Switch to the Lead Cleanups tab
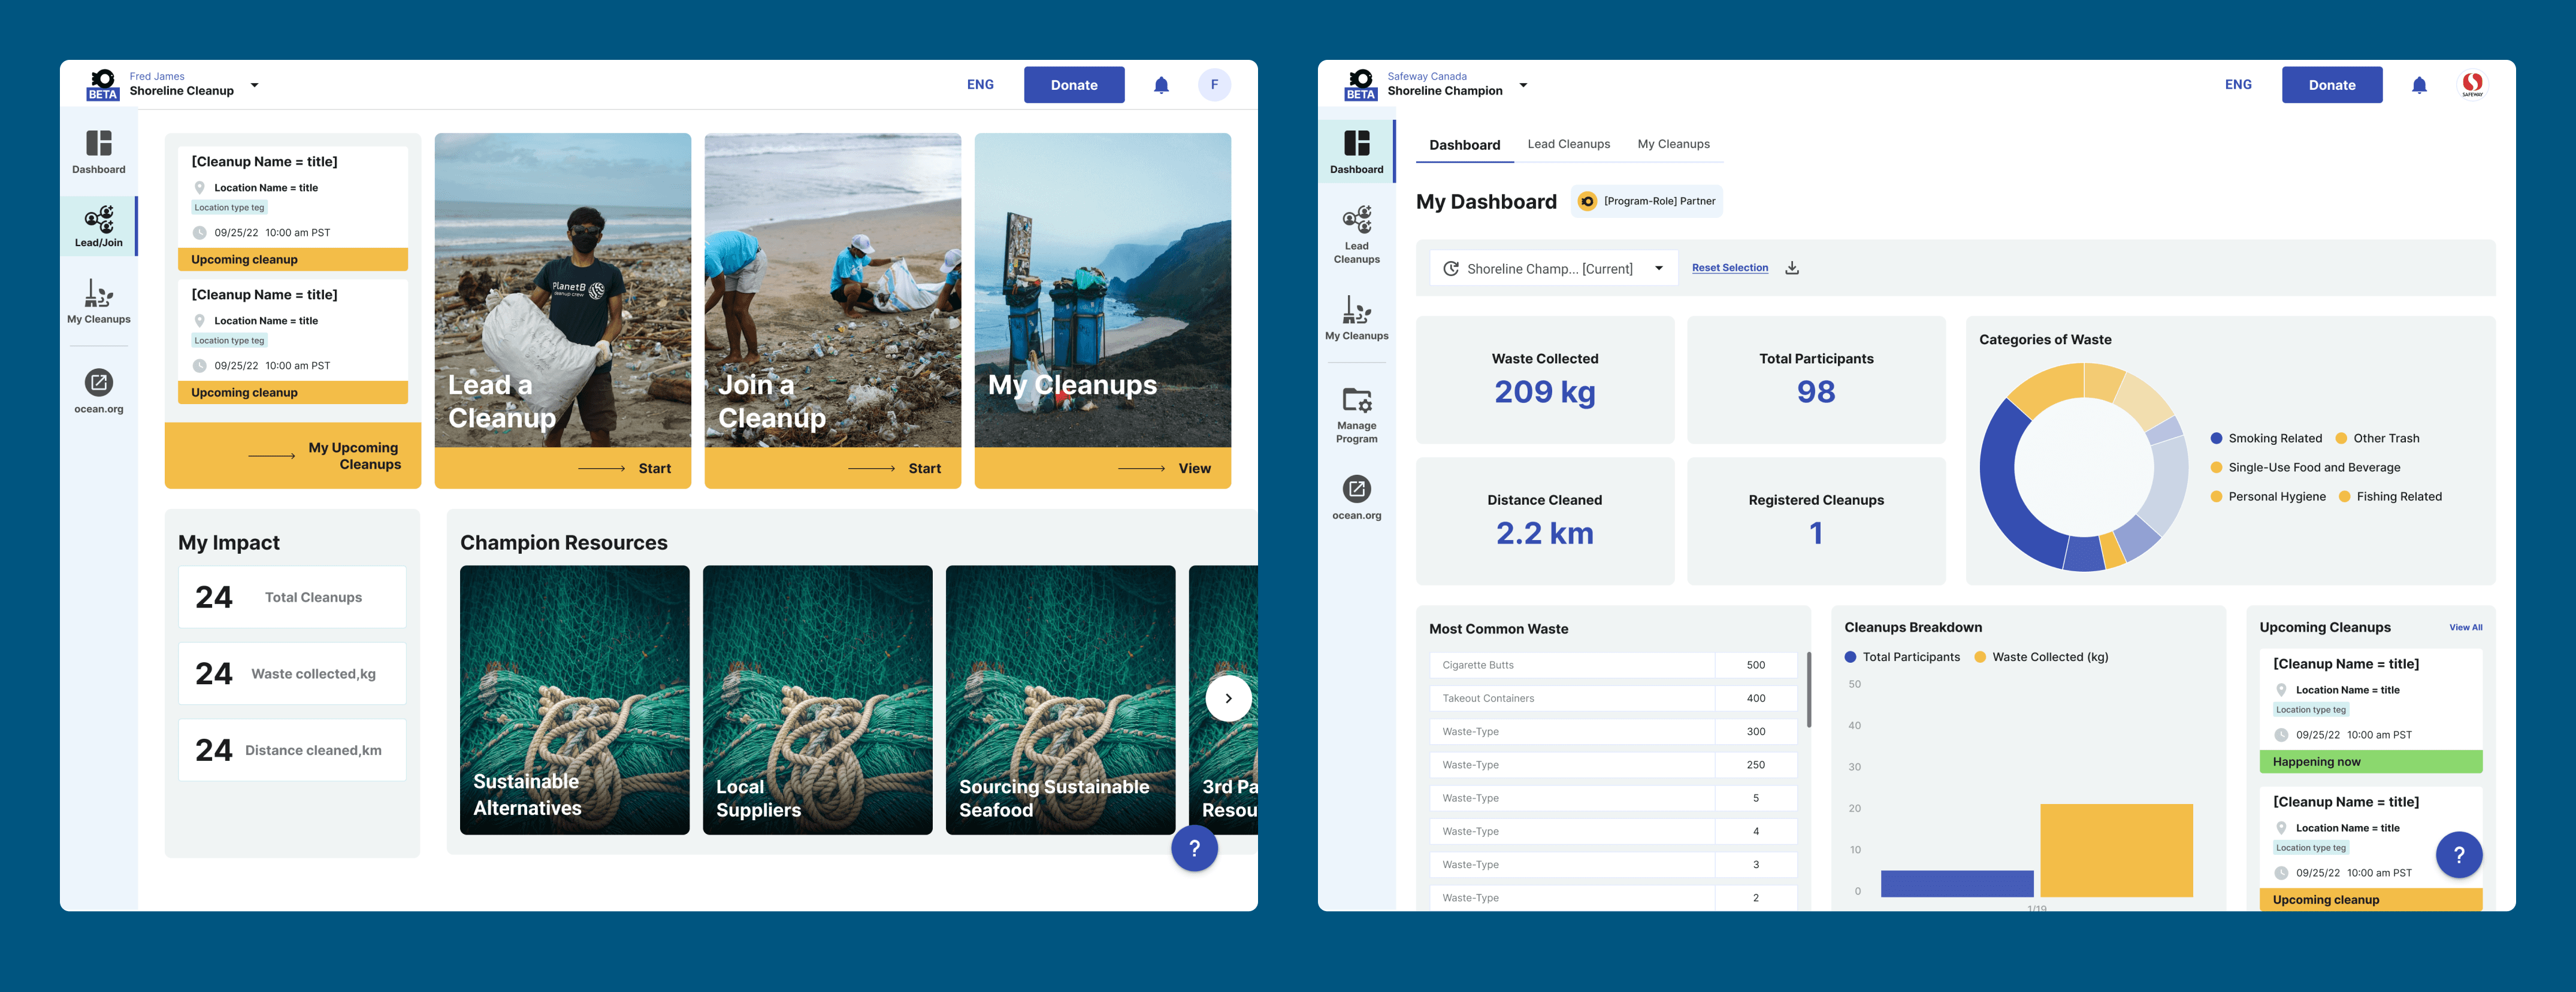The width and height of the screenshot is (2576, 992). [1568, 144]
